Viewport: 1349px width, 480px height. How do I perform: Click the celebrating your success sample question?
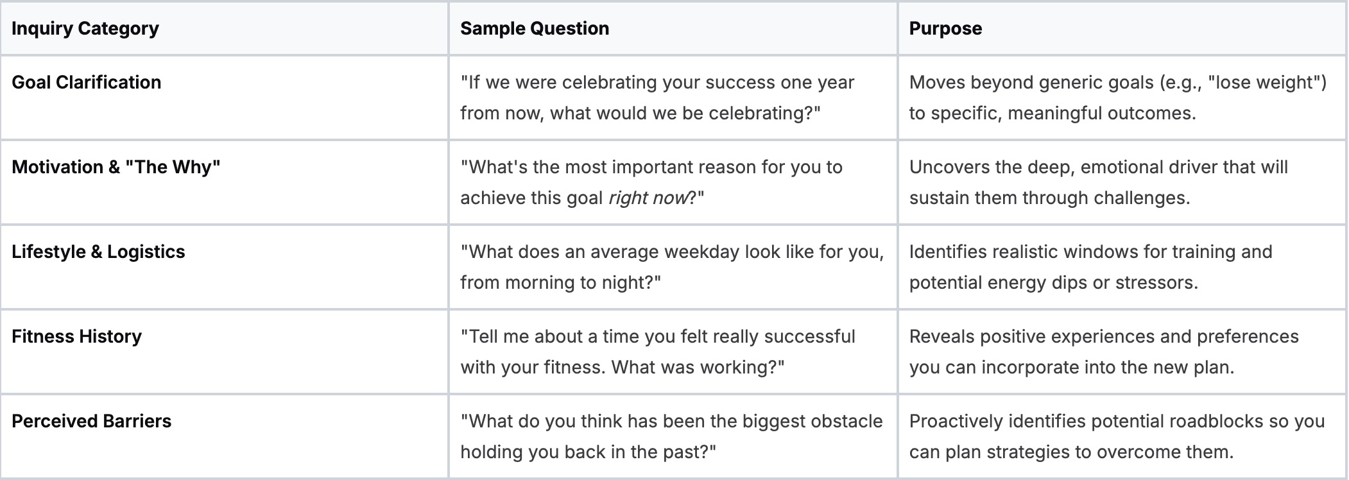657,98
